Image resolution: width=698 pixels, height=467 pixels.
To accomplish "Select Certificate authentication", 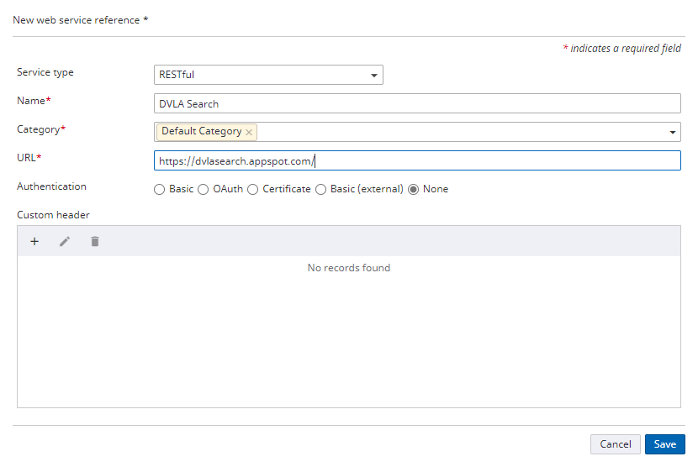I will tap(253, 190).
